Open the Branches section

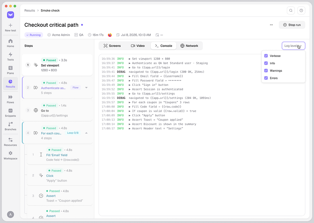coord(10,126)
